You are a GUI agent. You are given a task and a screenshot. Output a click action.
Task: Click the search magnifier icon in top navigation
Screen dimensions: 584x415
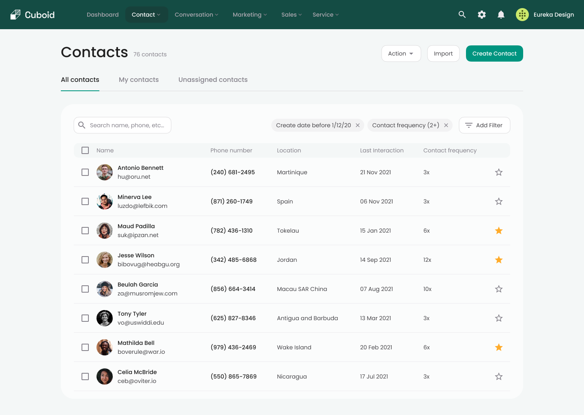tap(462, 15)
